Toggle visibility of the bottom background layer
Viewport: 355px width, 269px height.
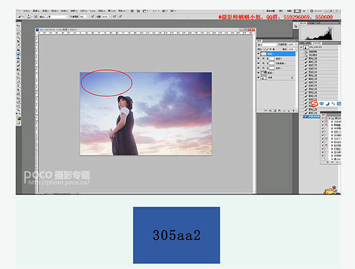260,77
